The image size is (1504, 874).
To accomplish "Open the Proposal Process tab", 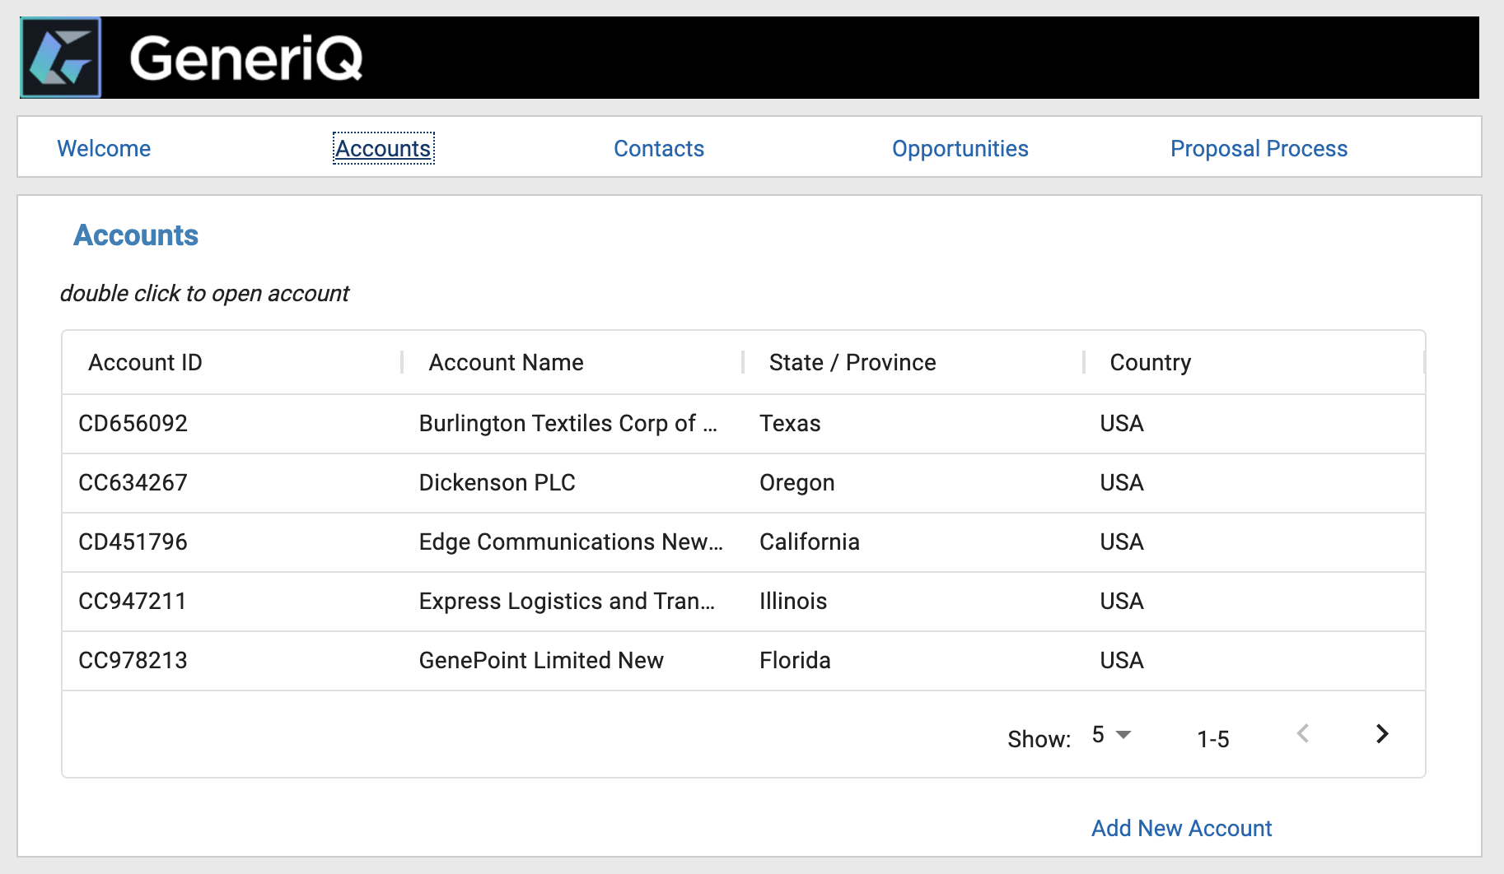I will pyautogui.click(x=1259, y=148).
